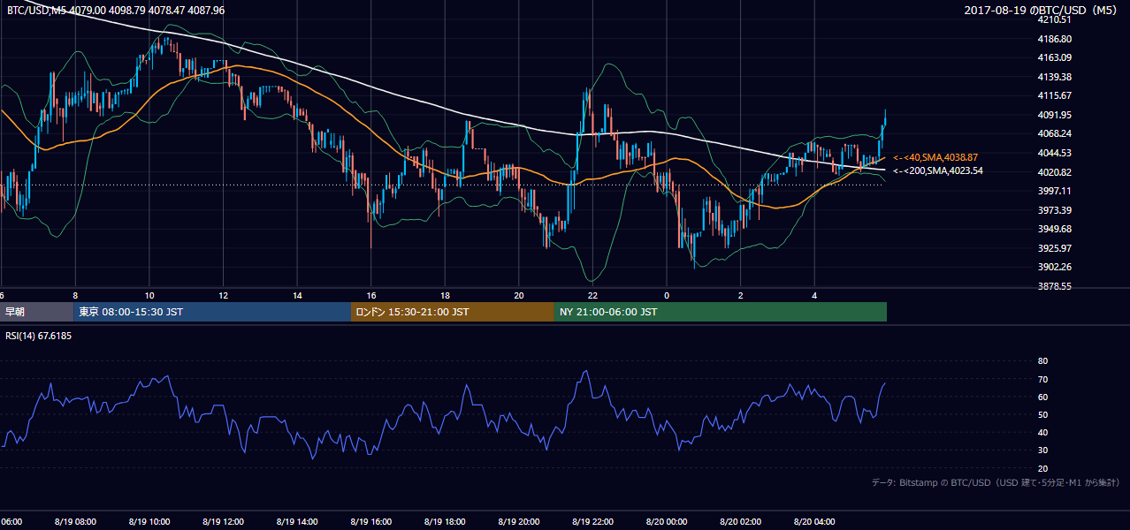Click the 4068.24 price axis label
This screenshot has width=1130, height=530.
click(x=1055, y=134)
